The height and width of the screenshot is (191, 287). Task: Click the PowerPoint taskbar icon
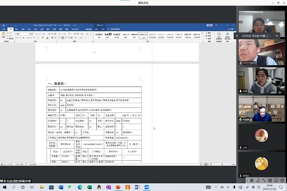[118, 187]
